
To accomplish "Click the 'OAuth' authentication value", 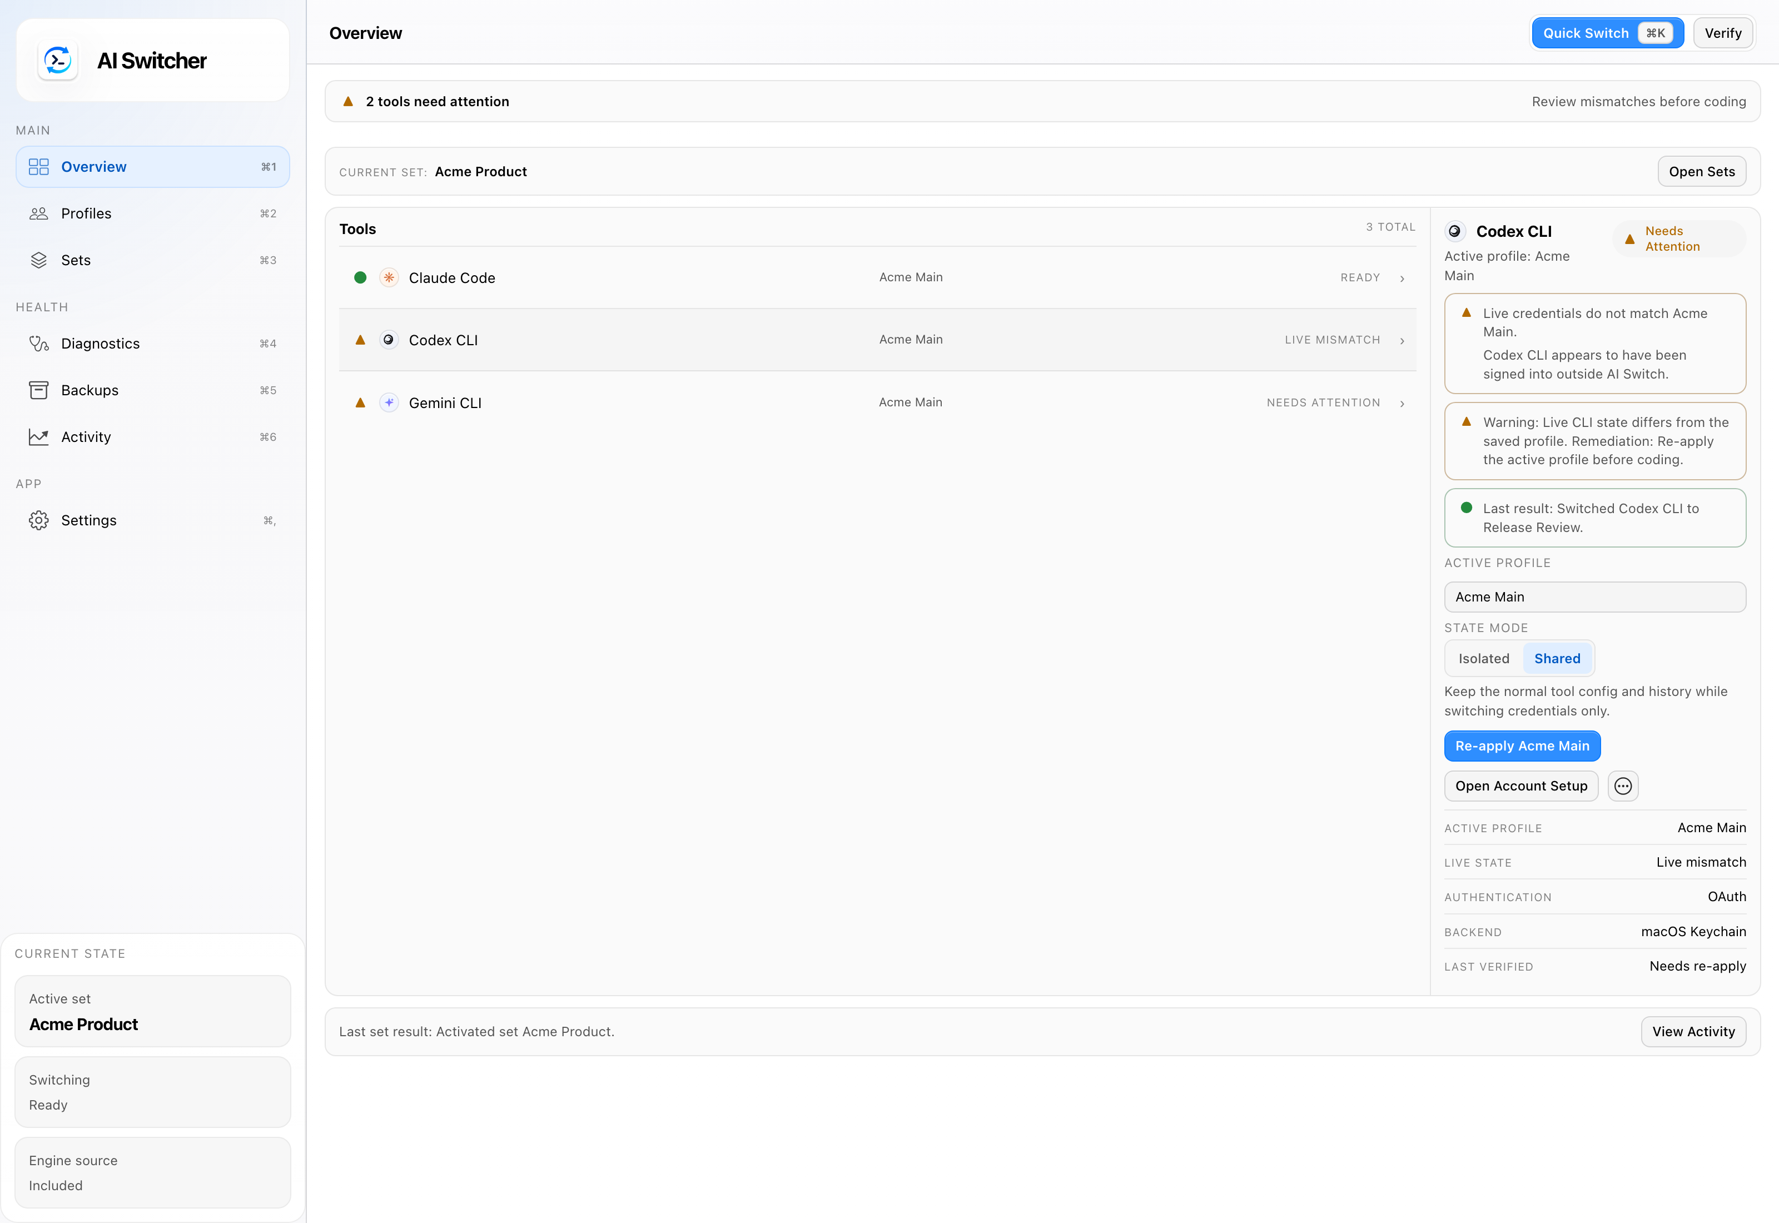I will tap(1727, 897).
